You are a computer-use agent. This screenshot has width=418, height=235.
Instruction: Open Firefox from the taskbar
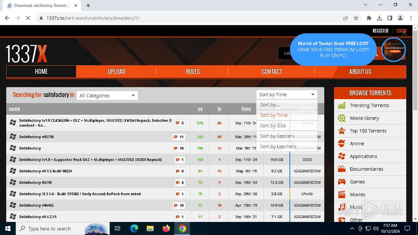tap(166, 228)
